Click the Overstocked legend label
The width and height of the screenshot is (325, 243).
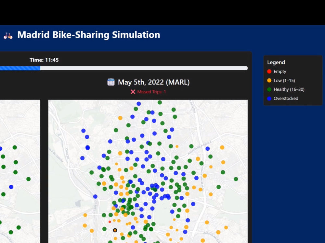tap(286, 98)
